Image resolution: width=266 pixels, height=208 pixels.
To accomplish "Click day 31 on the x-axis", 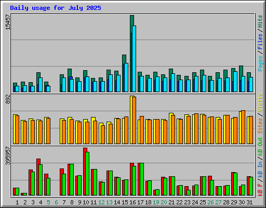I will coord(249,202).
